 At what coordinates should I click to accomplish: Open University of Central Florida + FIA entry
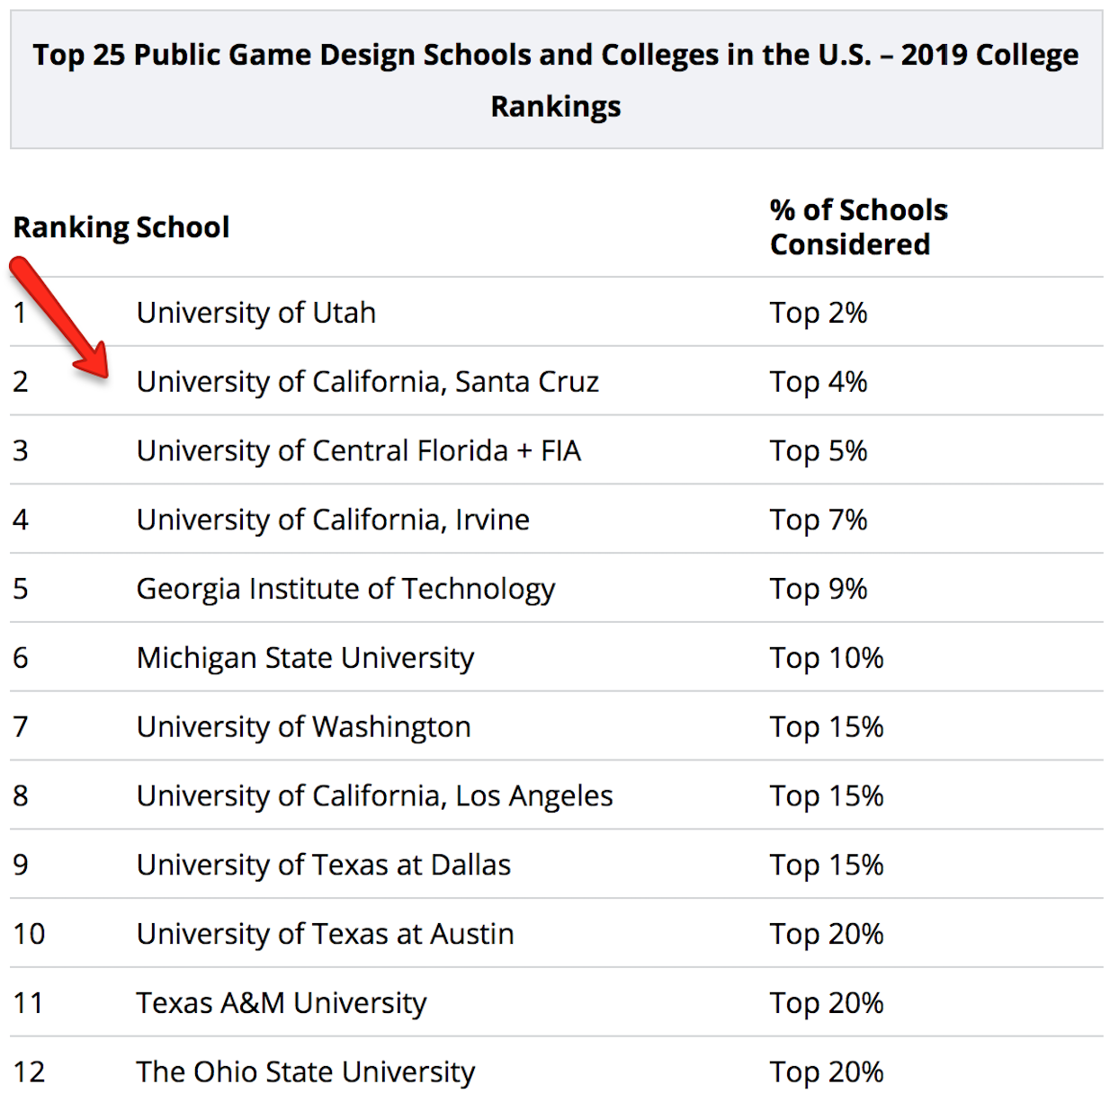click(358, 450)
